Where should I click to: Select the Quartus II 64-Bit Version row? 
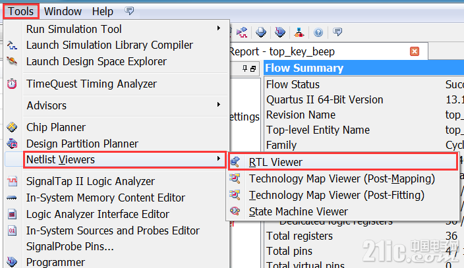(x=364, y=99)
